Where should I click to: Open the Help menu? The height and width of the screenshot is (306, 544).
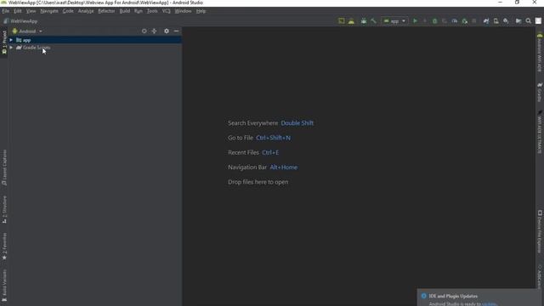click(x=201, y=11)
